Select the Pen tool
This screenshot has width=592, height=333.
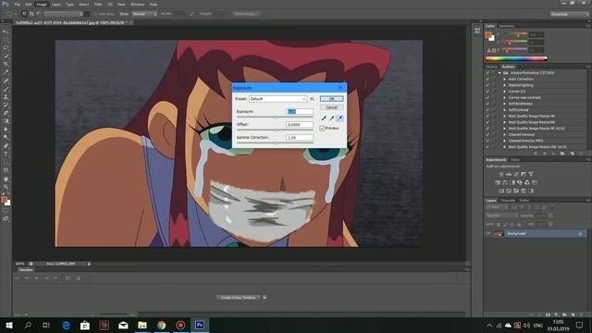(x=6, y=146)
